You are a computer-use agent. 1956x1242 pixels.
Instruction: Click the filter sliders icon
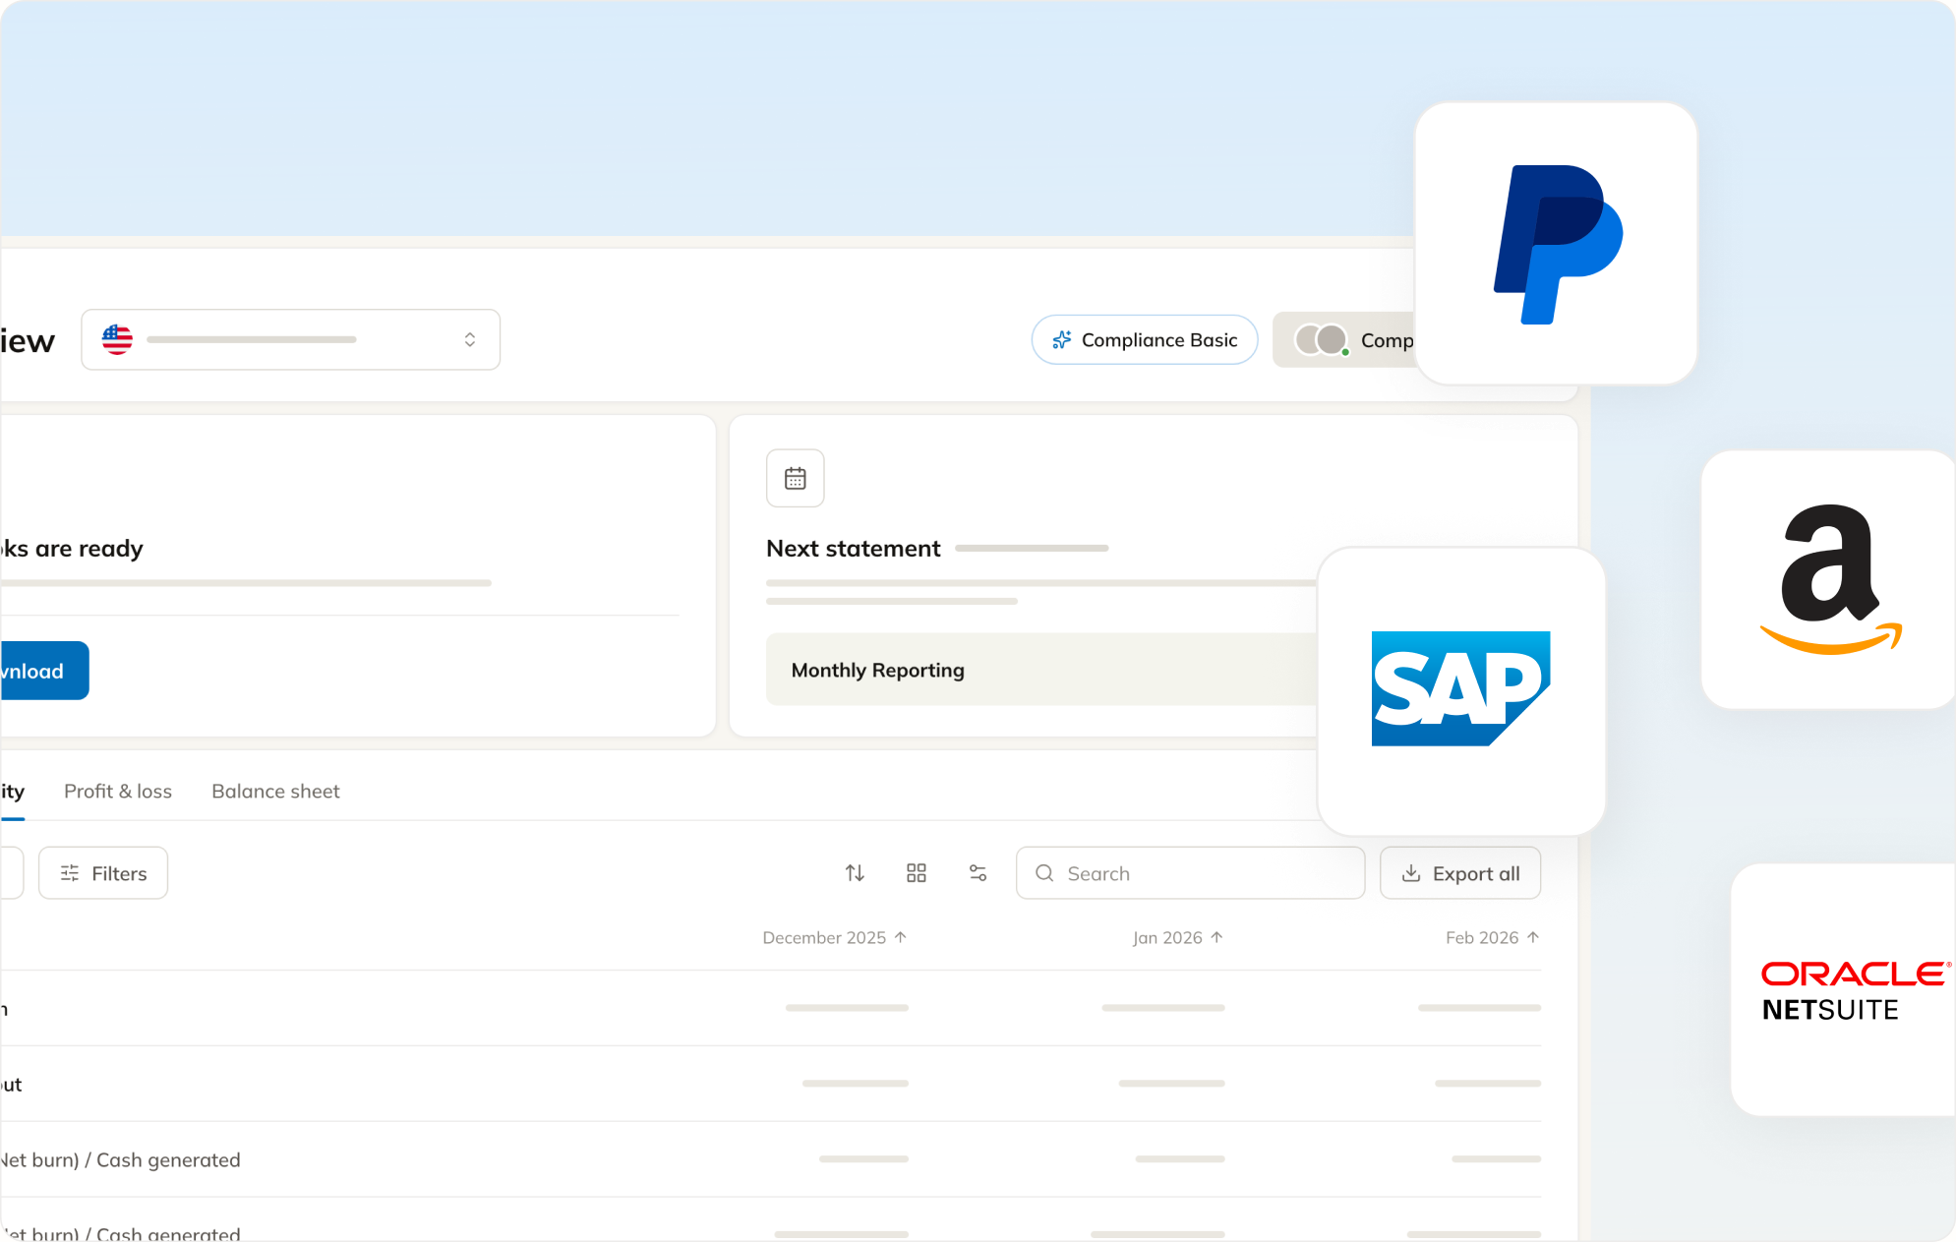point(70,873)
